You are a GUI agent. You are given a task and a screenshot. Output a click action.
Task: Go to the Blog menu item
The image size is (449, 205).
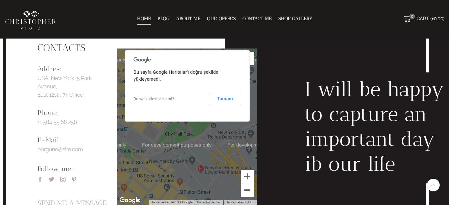click(x=163, y=19)
